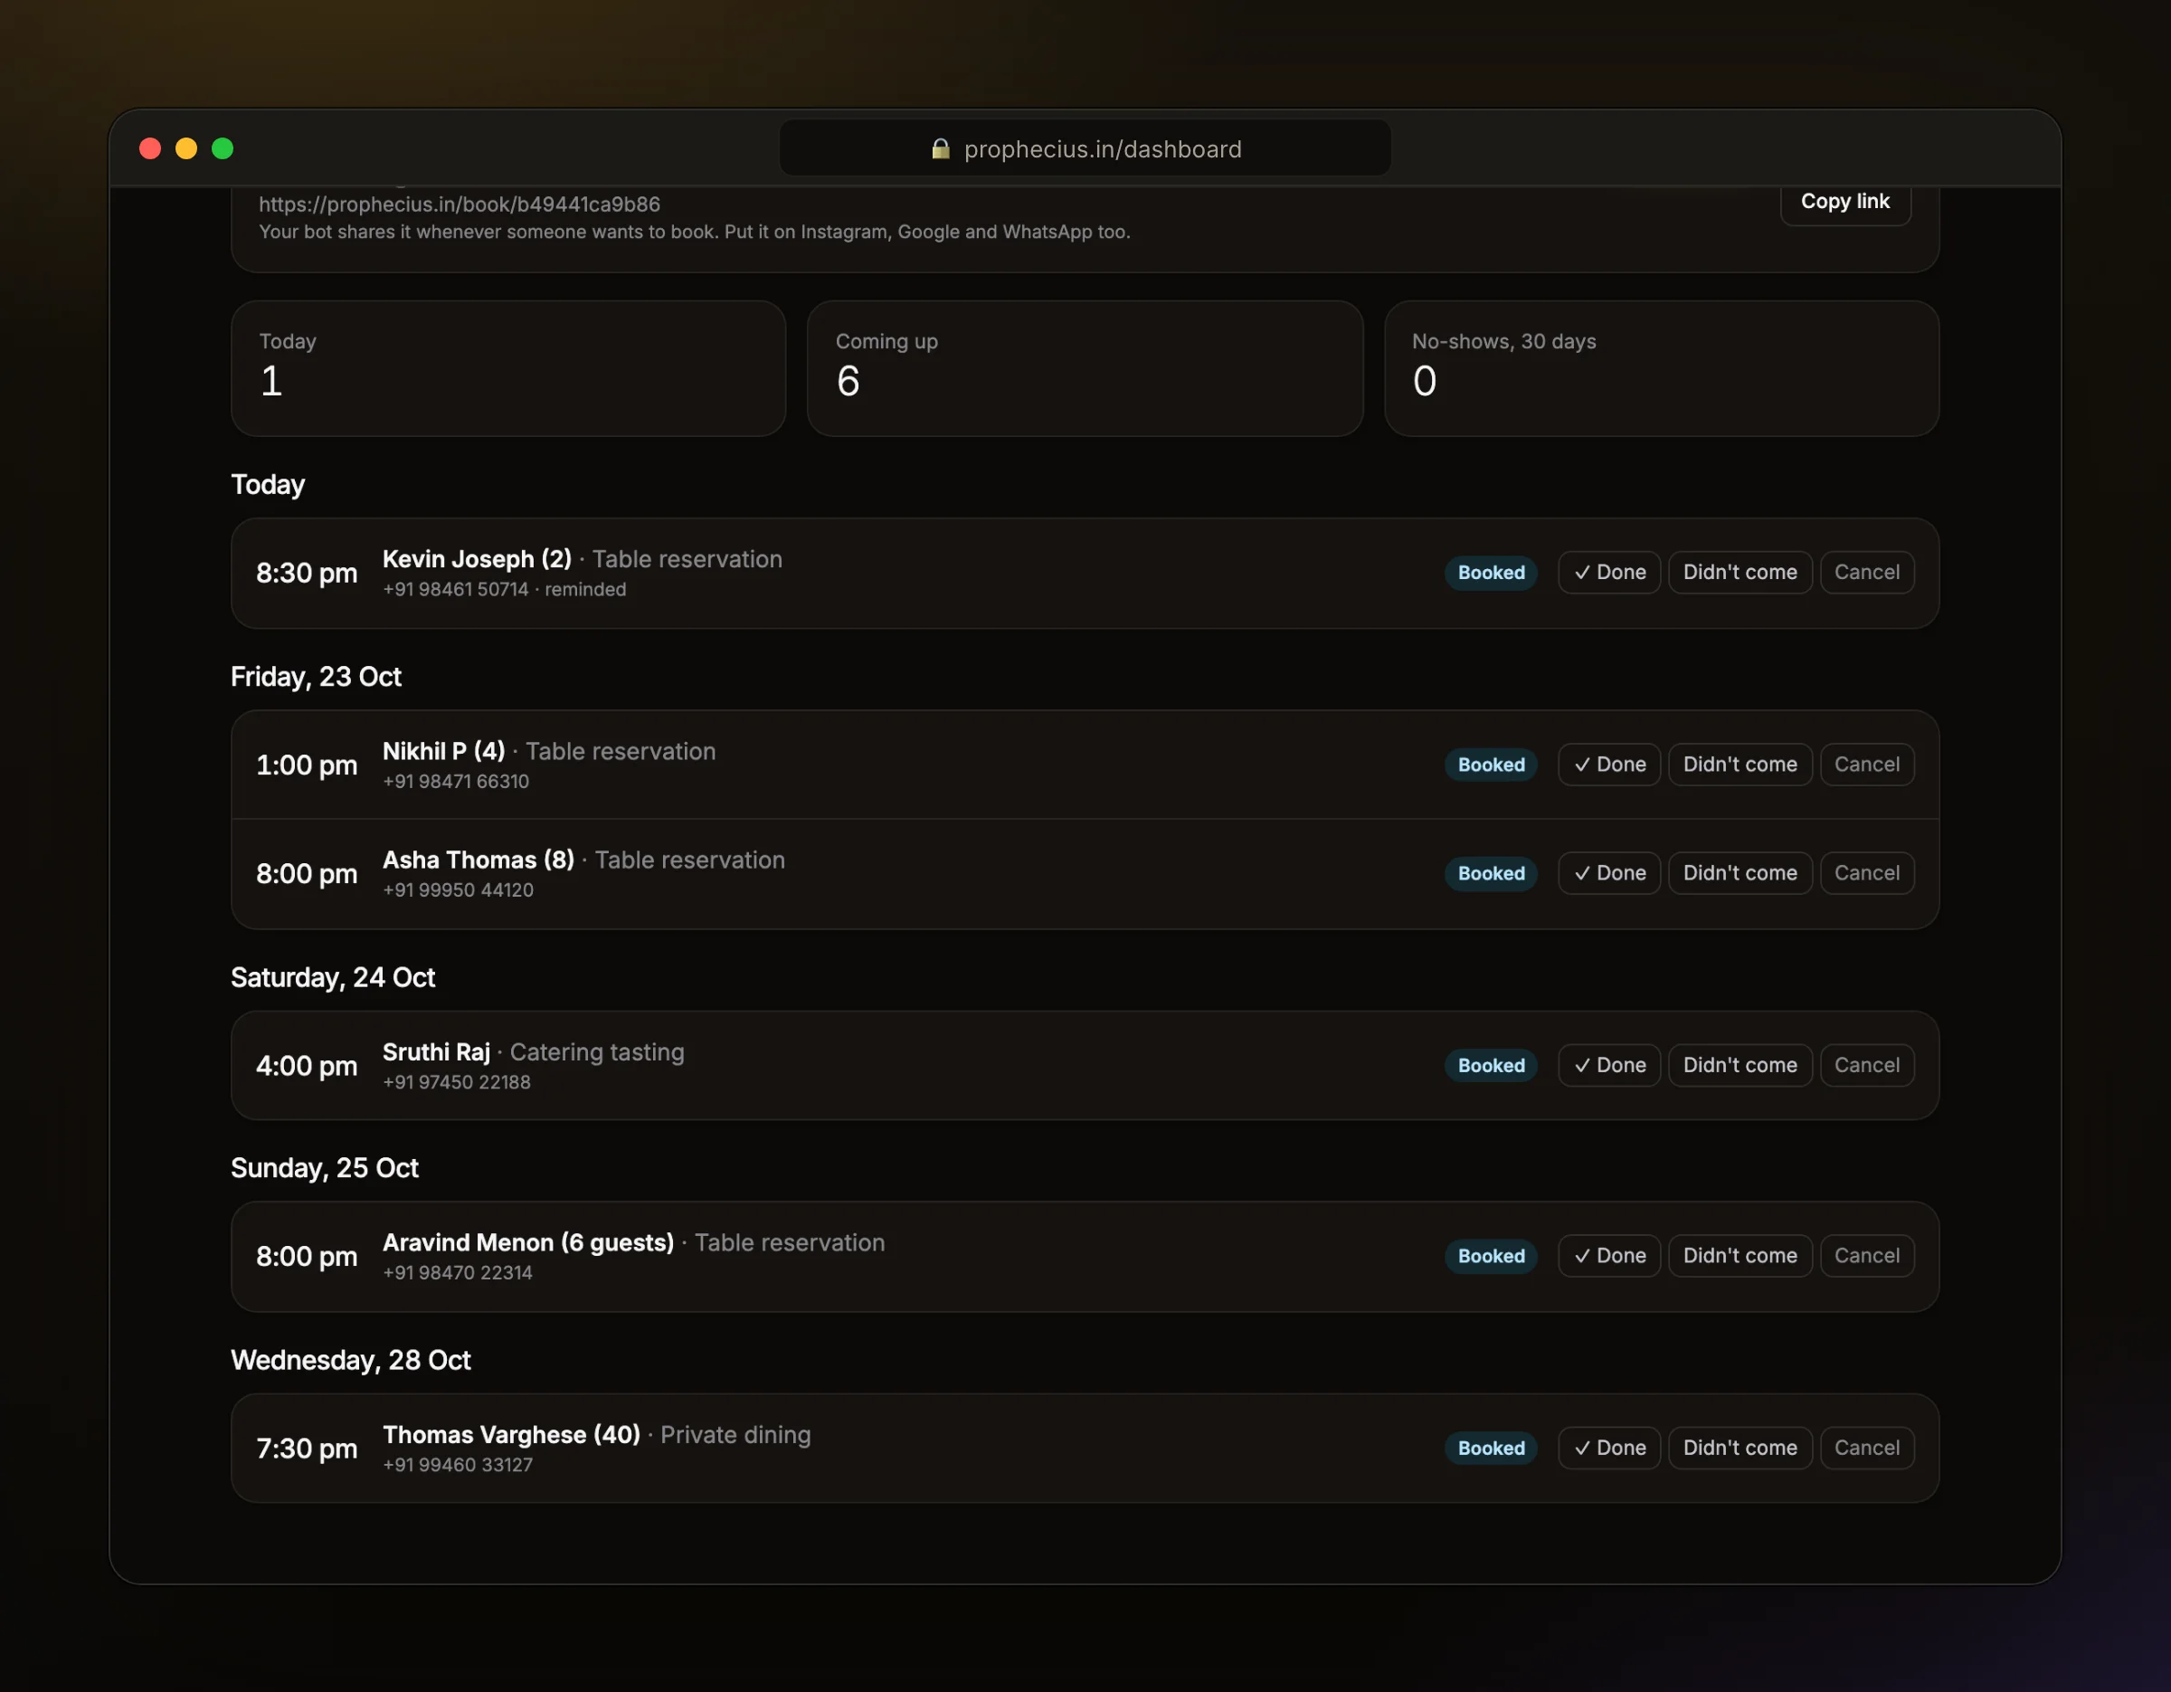Click the Friday, 23 Oct heading
Screen dimensions: 2171x1692
click(316, 677)
